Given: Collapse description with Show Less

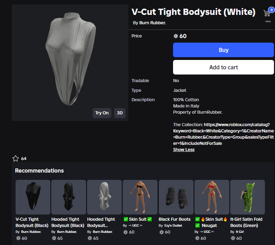Looking at the screenshot, I should 184,150.
